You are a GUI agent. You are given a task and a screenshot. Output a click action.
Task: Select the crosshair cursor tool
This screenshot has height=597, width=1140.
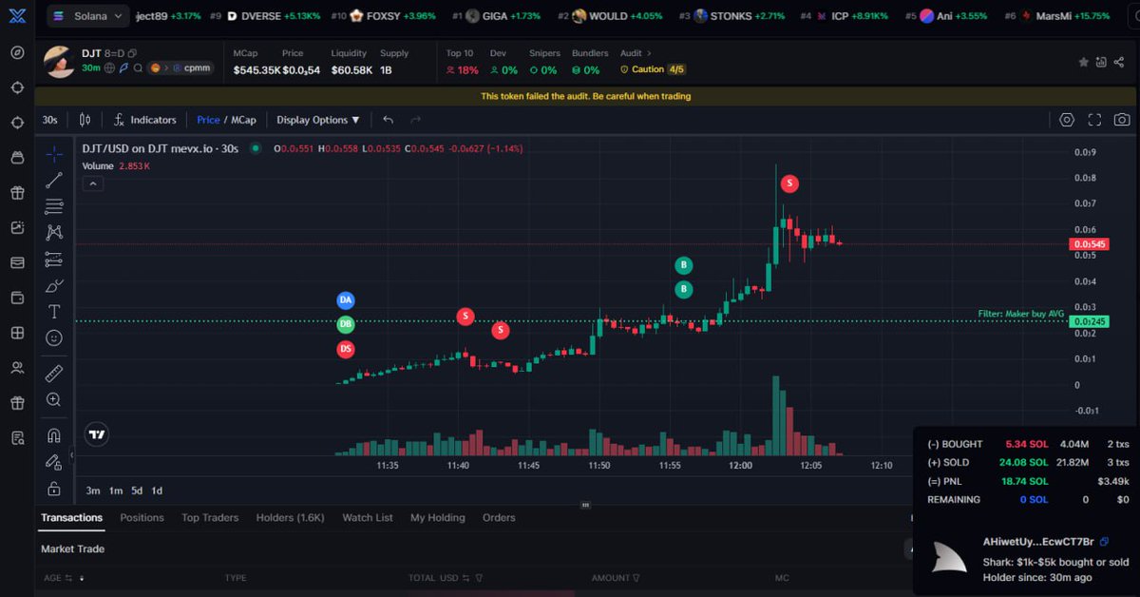pos(54,154)
